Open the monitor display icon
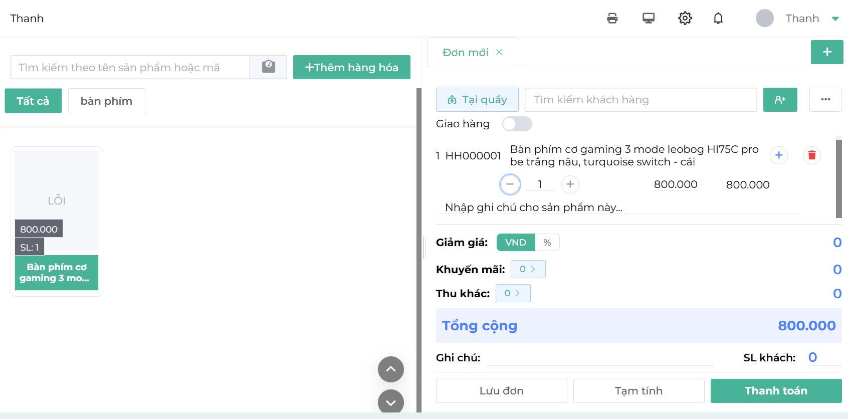 click(649, 19)
